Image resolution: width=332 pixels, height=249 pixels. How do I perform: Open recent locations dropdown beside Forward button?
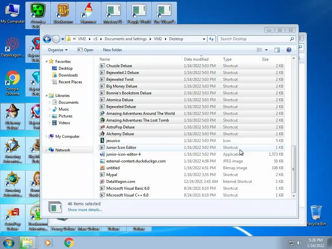pyautogui.click(x=63, y=39)
